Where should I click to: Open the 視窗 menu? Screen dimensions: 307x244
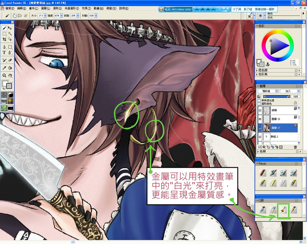111,8
